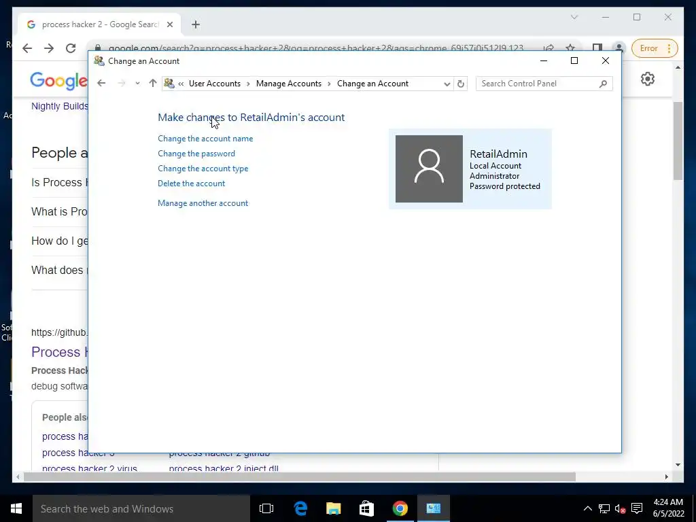Expand address bar history dropdown
Image resolution: width=696 pixels, height=522 pixels.
[x=447, y=84]
